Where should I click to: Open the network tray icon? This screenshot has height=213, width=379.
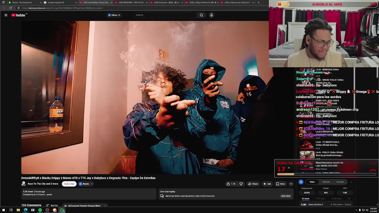pos(363,210)
